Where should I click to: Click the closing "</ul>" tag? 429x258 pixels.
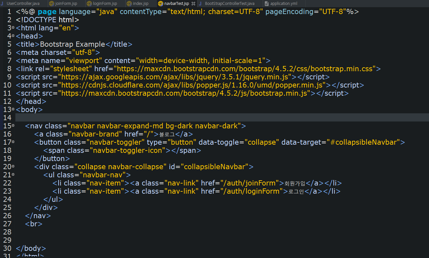pos(53,199)
